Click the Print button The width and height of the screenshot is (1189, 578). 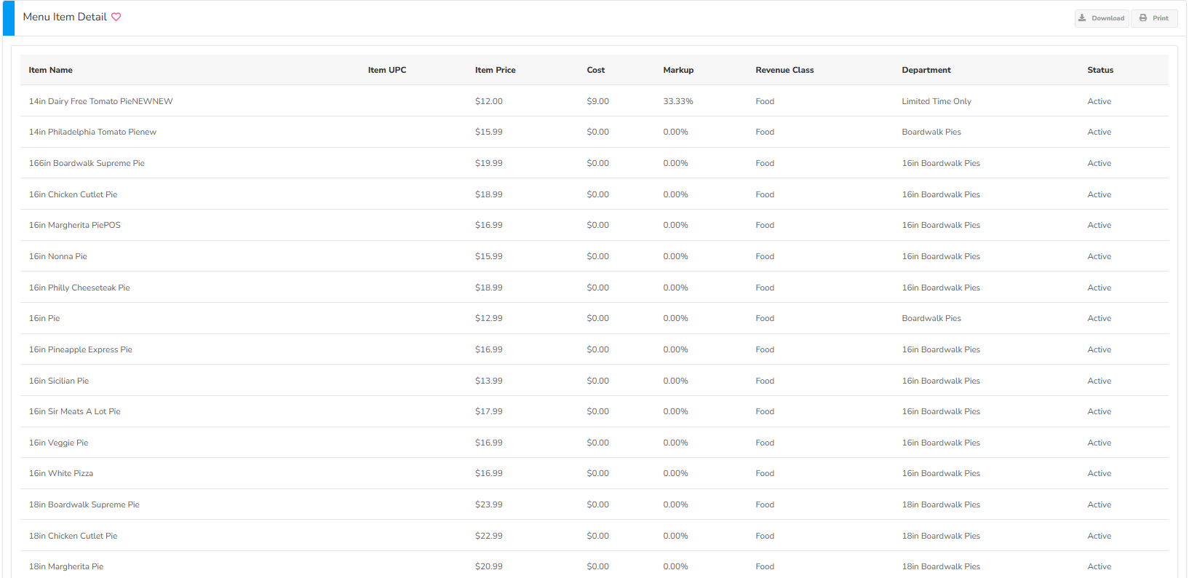[x=1153, y=18]
